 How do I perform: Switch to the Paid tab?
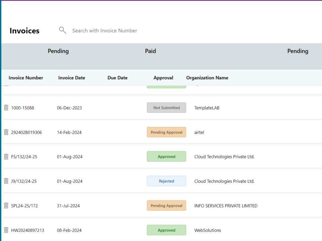pyautogui.click(x=150, y=51)
